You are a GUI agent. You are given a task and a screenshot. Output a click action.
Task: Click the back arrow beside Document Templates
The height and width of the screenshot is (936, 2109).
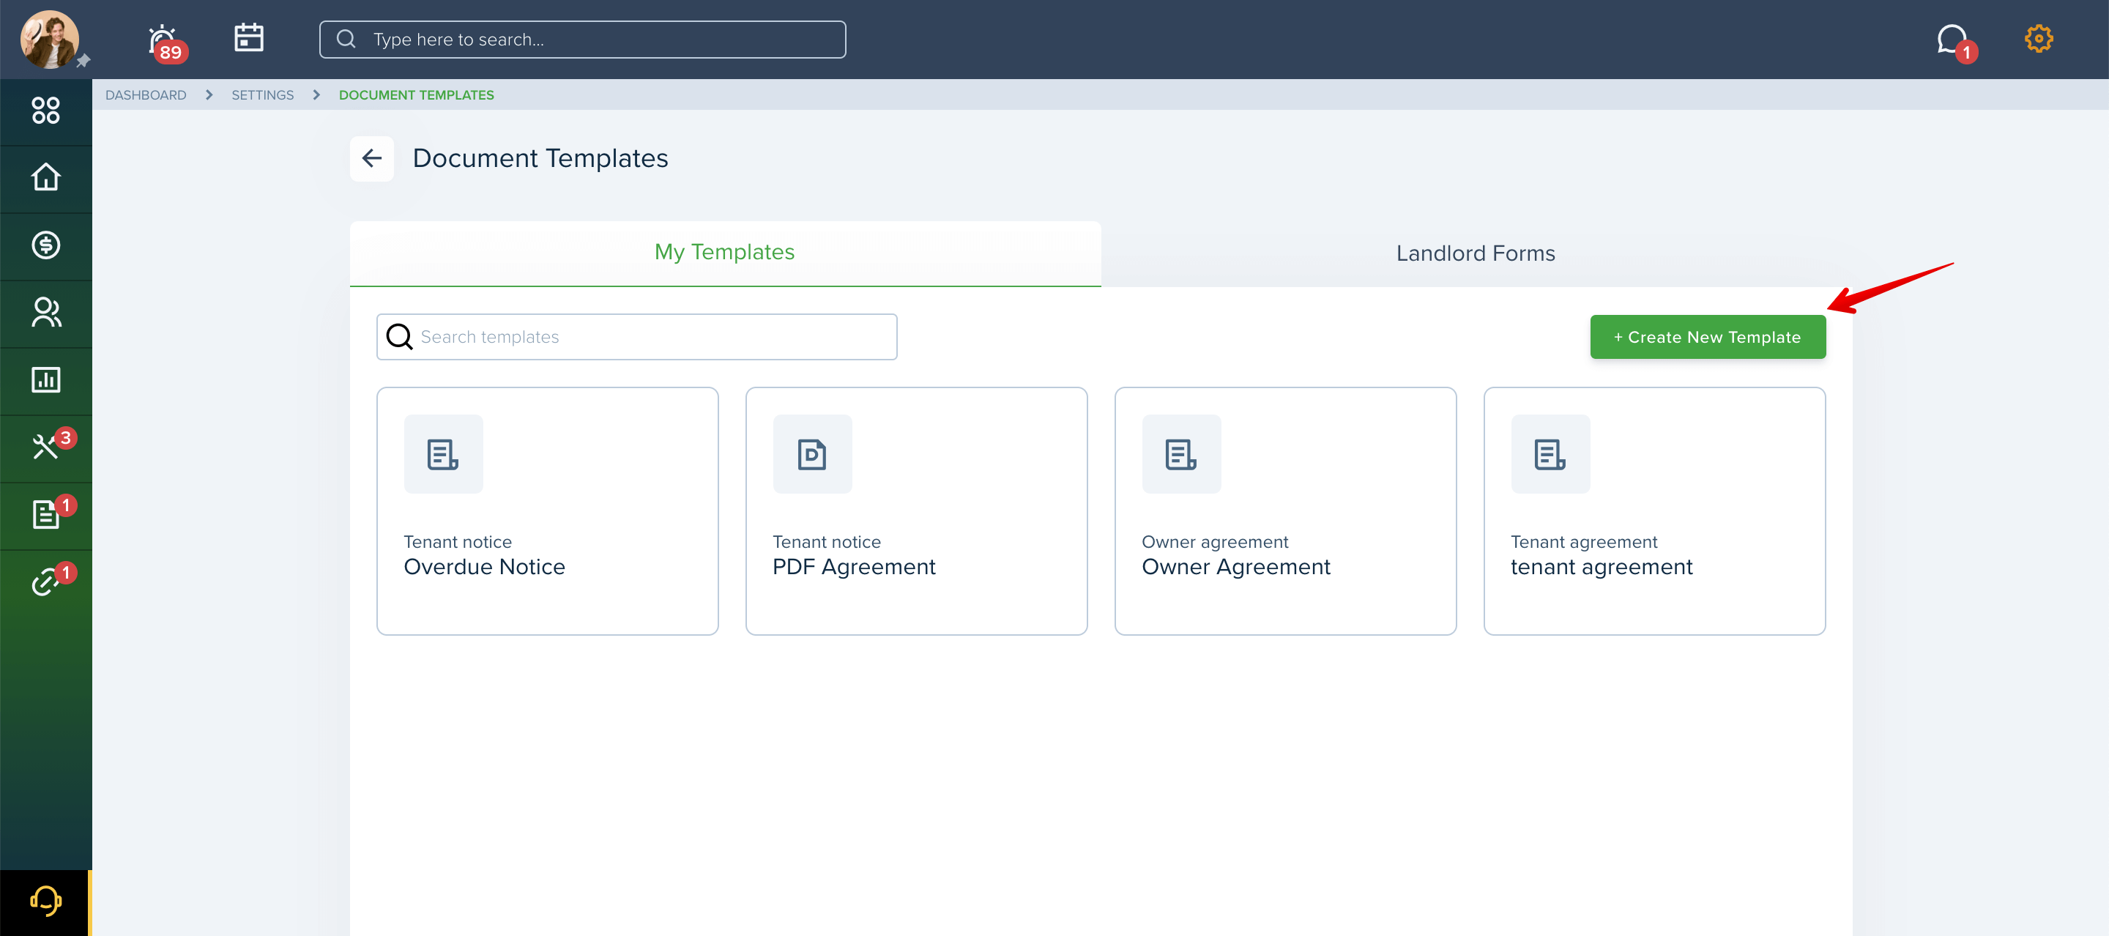point(372,158)
